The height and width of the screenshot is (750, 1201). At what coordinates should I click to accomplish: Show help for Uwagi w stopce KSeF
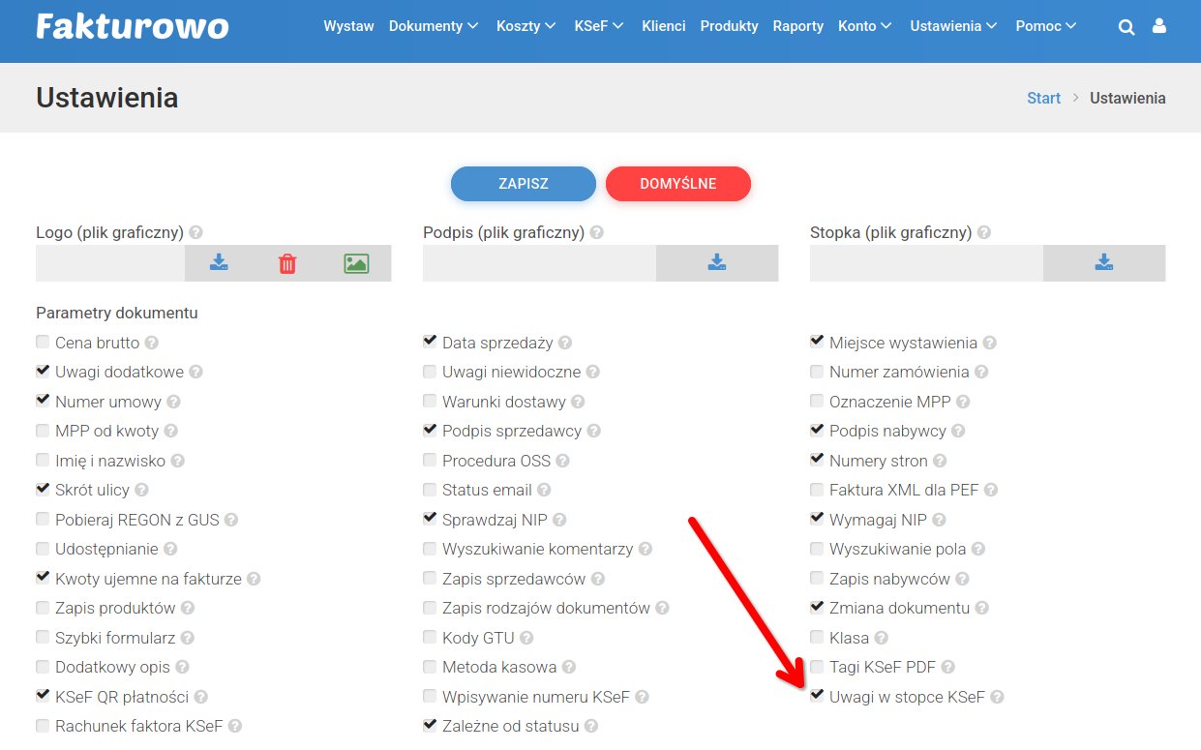(x=998, y=697)
